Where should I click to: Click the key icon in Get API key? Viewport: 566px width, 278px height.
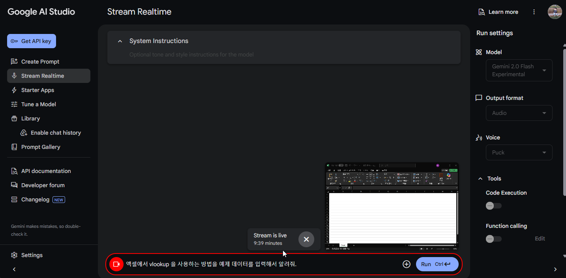click(x=14, y=41)
